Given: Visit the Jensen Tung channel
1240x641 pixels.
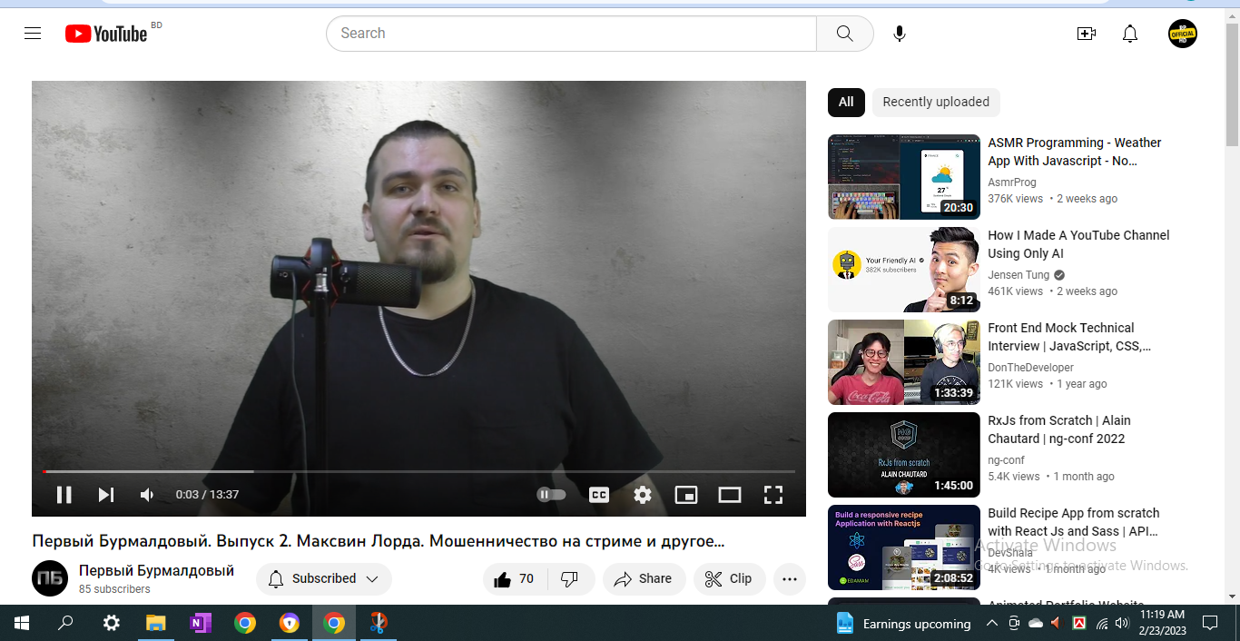Looking at the screenshot, I should (1019, 275).
